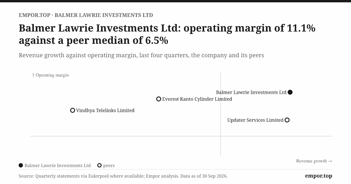Click the filled legend dot for Balmer Lawrie

tap(21, 165)
